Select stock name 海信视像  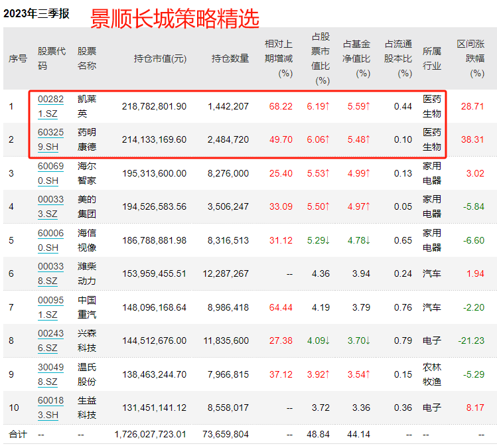[87, 240]
